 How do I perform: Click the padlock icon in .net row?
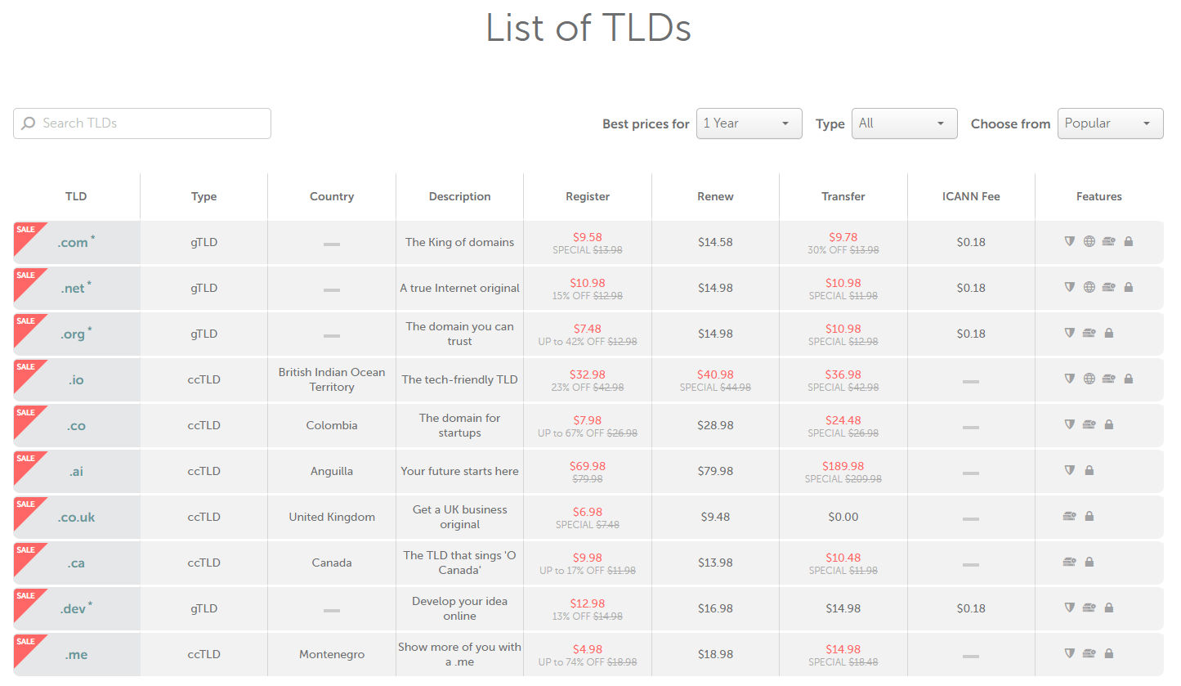tap(1129, 287)
